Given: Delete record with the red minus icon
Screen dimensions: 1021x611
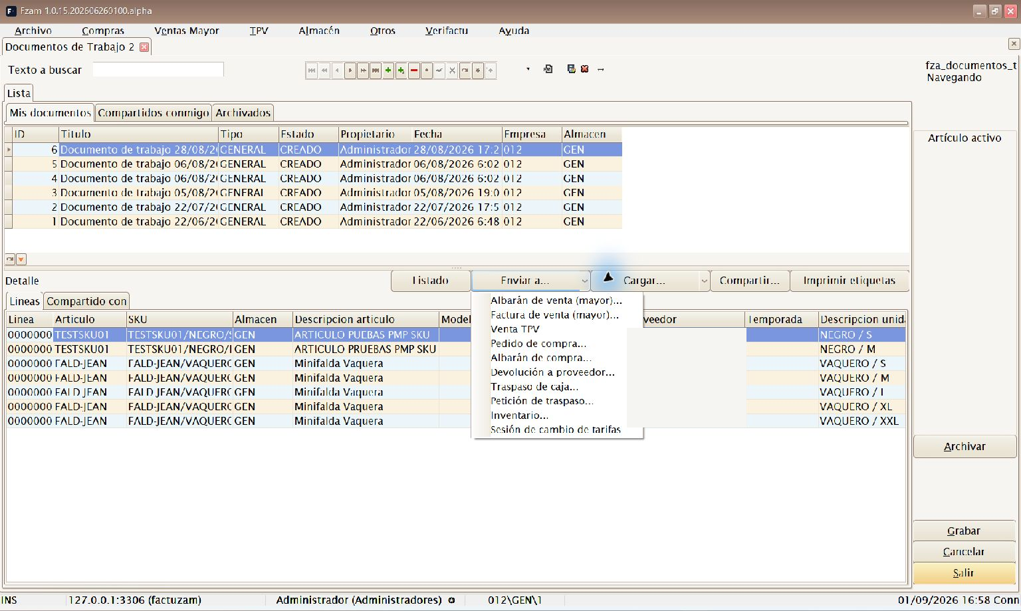Looking at the screenshot, I should 414,70.
